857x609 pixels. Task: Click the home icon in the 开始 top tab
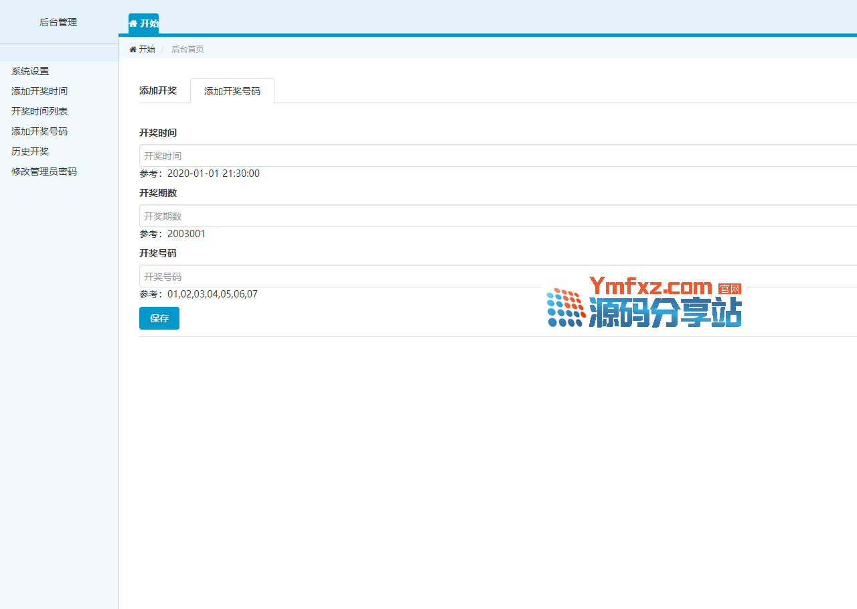click(x=133, y=23)
